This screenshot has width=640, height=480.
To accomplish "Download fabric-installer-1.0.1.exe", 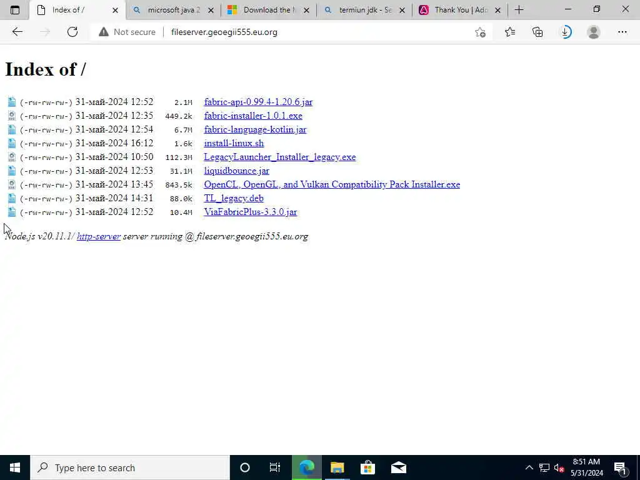I will 253,116.
